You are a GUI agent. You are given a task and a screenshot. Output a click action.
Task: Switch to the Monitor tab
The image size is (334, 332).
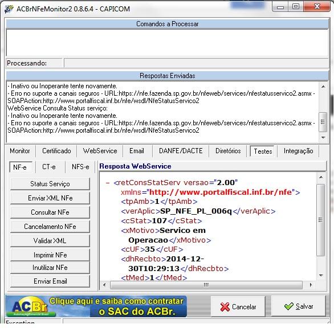pos(20,151)
